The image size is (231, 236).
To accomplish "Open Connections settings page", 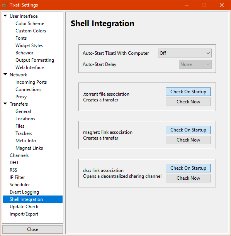I will (28, 89).
